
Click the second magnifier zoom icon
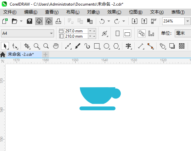coord(46,46)
